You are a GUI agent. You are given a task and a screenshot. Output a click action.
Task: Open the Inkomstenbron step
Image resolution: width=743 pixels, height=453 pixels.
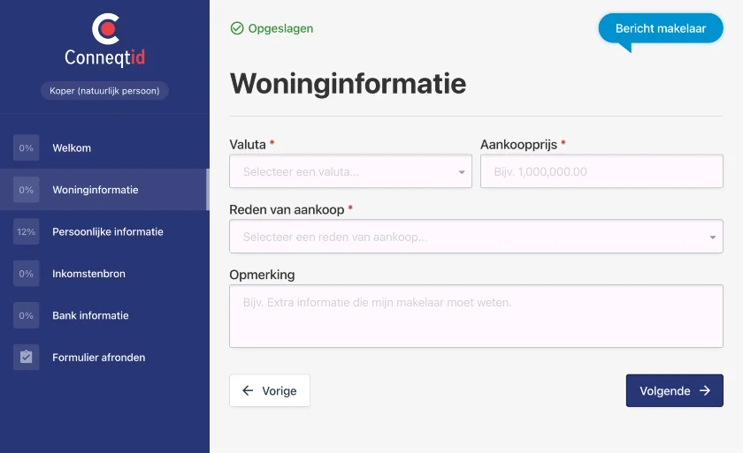(104, 274)
